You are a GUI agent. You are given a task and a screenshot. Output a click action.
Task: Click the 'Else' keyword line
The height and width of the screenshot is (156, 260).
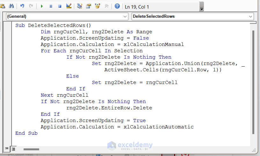pyautogui.click(x=73, y=76)
